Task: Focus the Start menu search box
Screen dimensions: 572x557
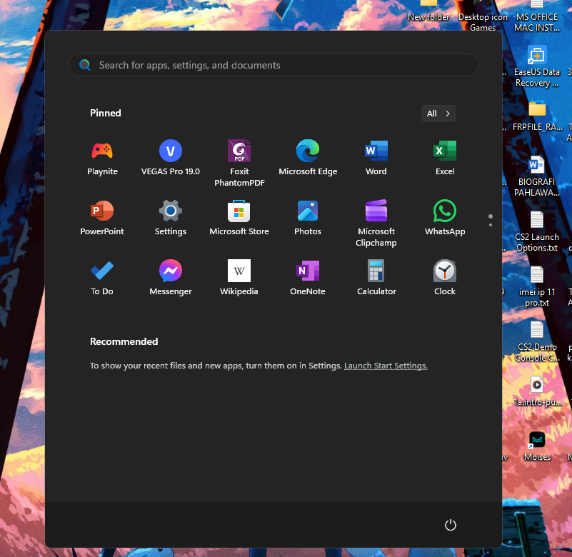Action: [x=274, y=65]
